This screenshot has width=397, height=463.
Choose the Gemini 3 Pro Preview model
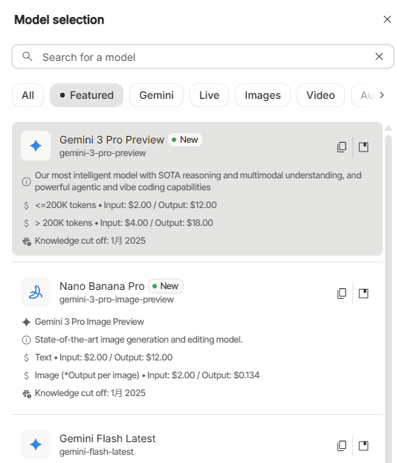coord(197,189)
